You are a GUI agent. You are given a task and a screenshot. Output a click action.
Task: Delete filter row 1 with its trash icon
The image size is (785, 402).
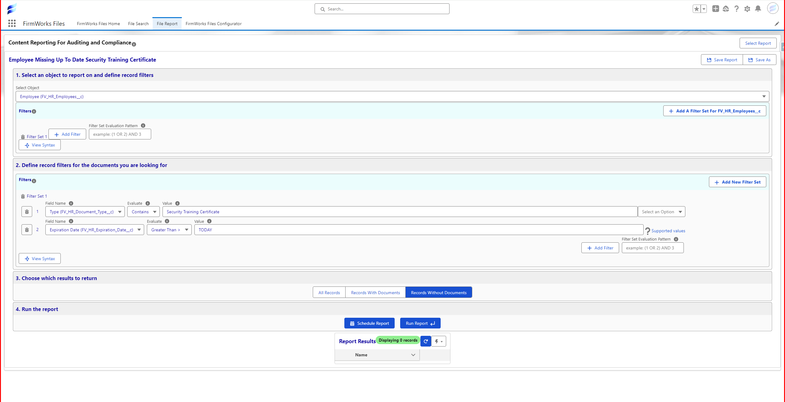pos(27,211)
